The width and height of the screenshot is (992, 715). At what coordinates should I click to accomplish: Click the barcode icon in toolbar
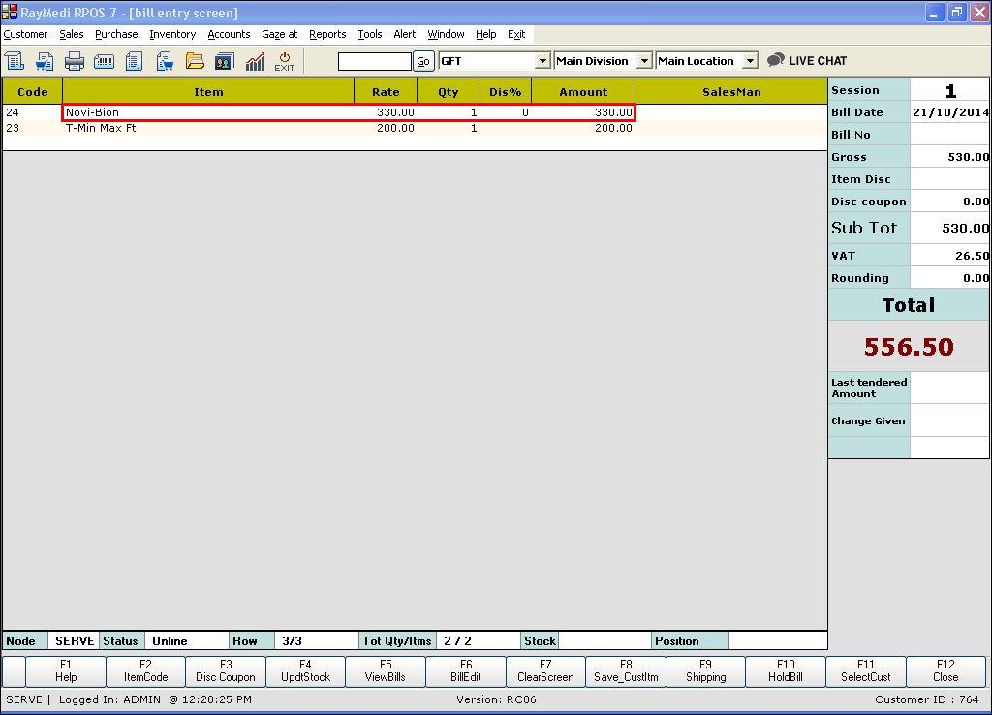coord(104,61)
